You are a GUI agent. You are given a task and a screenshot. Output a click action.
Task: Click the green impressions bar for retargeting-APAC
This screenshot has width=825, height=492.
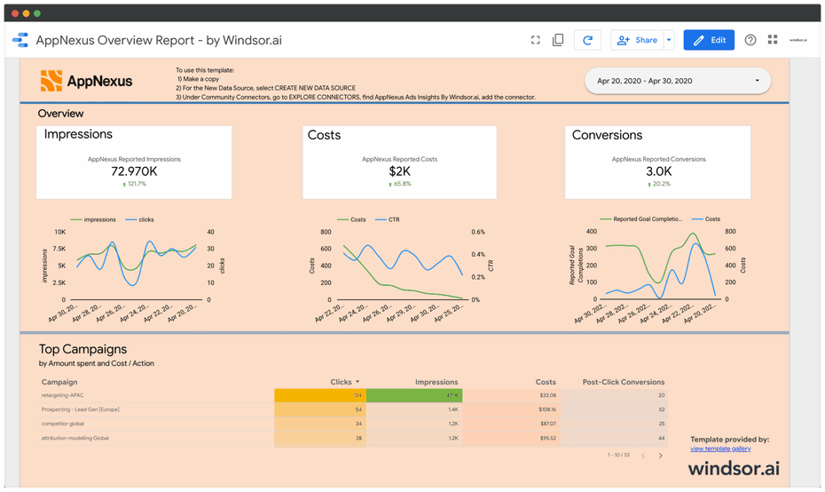click(414, 395)
